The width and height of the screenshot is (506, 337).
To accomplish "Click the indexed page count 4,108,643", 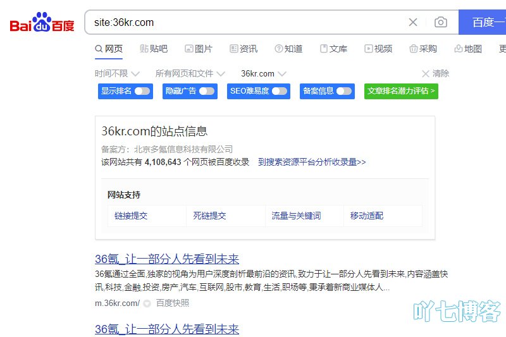I will [x=163, y=162].
